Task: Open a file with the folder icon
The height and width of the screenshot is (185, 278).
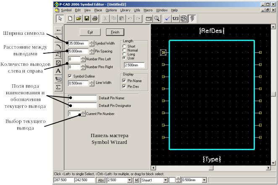Action: 79,18
